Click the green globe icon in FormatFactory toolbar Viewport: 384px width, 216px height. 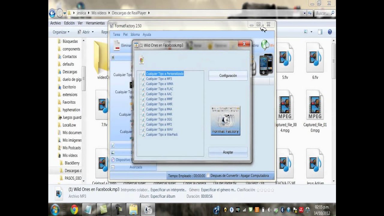tap(265, 45)
